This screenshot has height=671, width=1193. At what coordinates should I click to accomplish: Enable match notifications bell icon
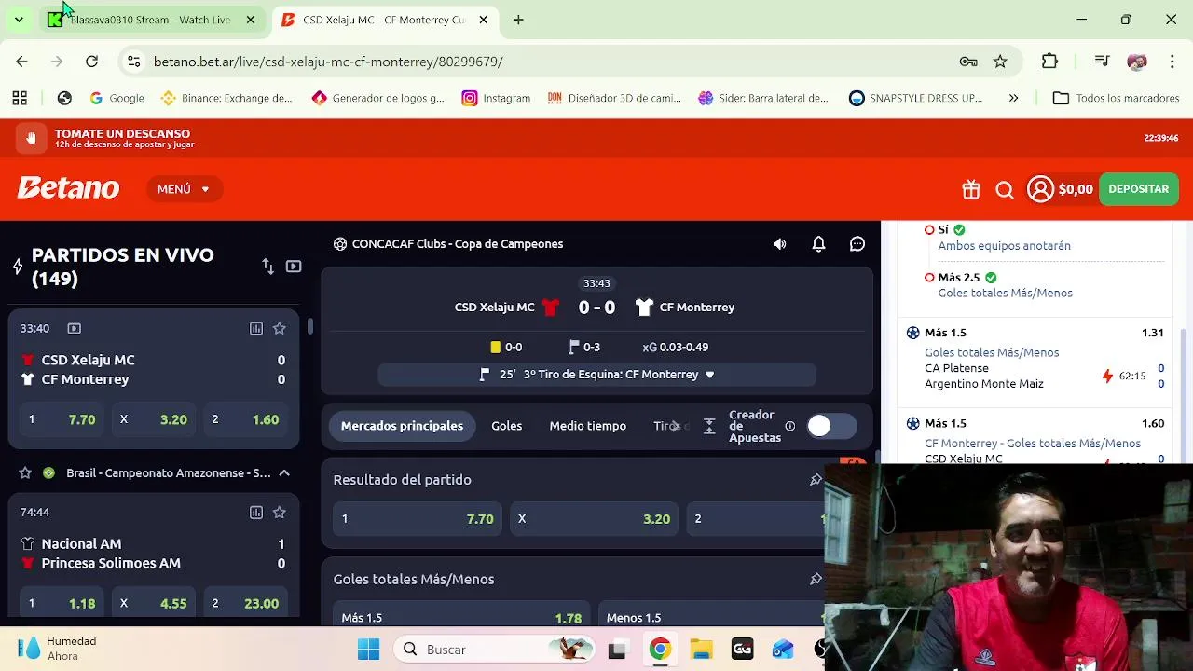coord(818,244)
